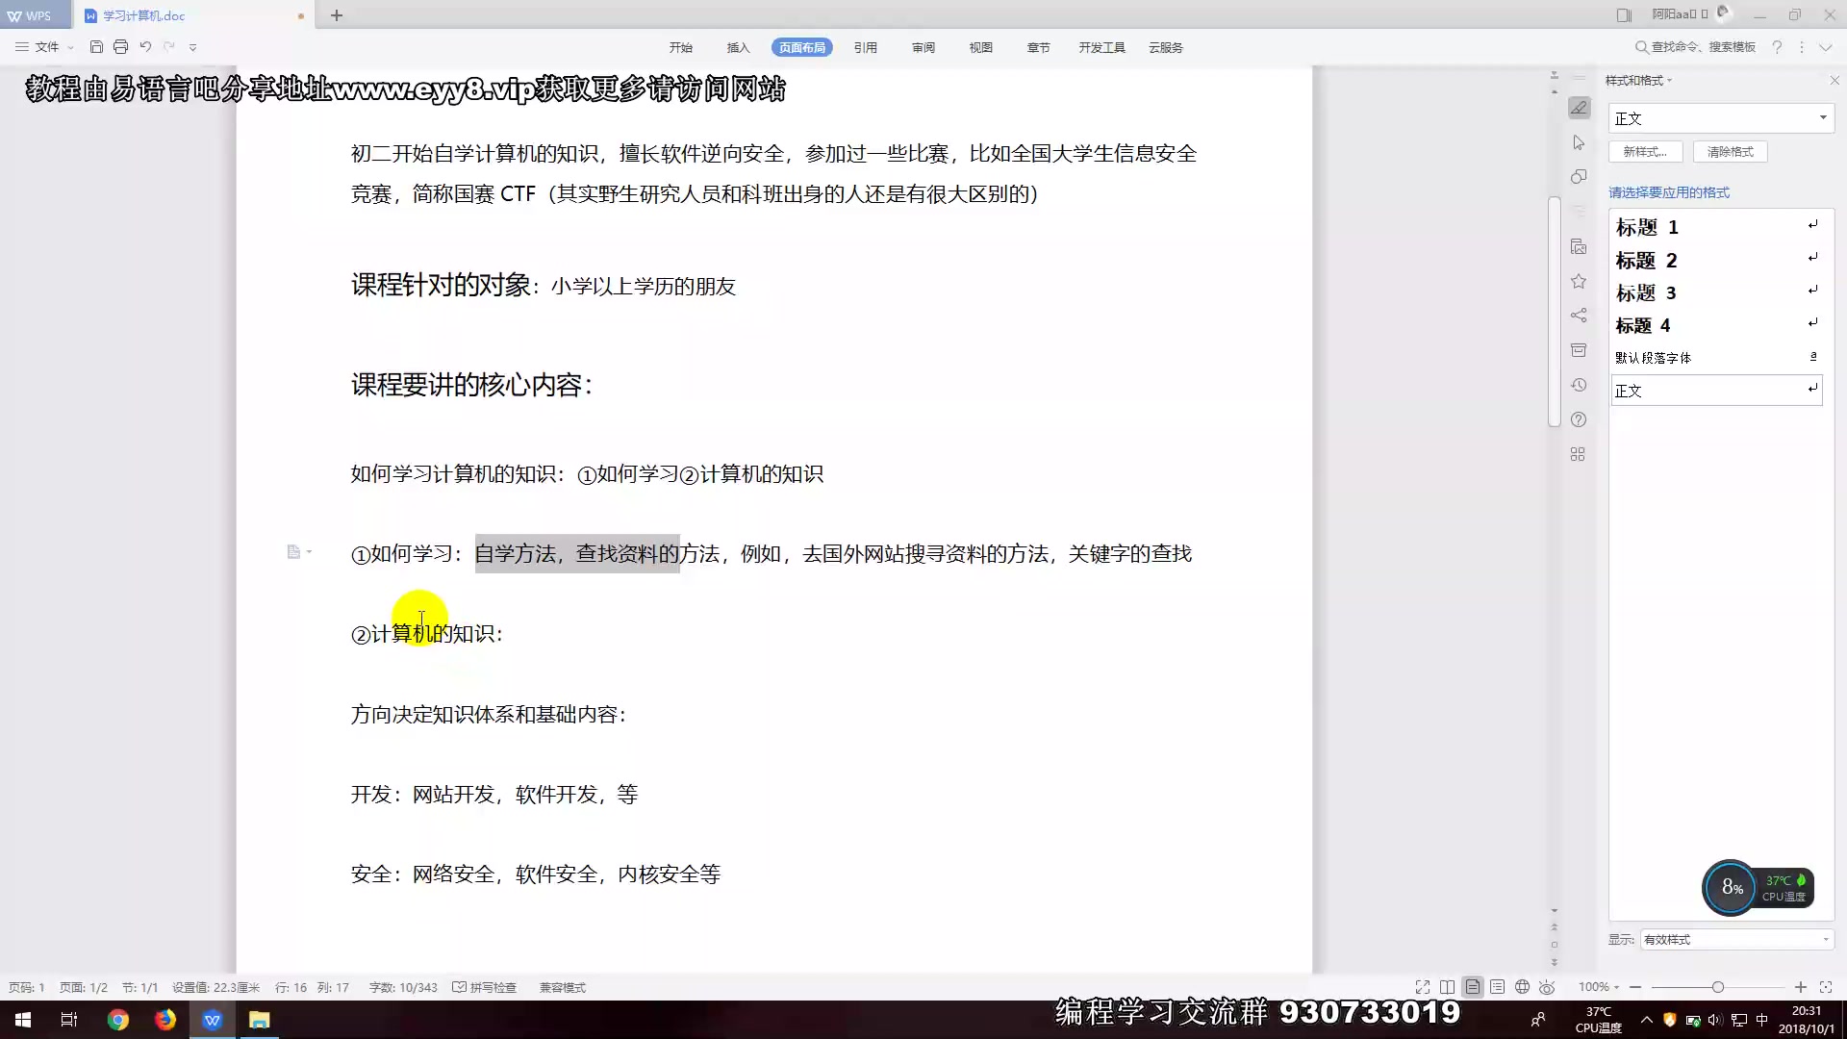Open the paragraph layout icon beside ①如何学习
1847x1039 pixels.
pyautogui.click(x=299, y=552)
